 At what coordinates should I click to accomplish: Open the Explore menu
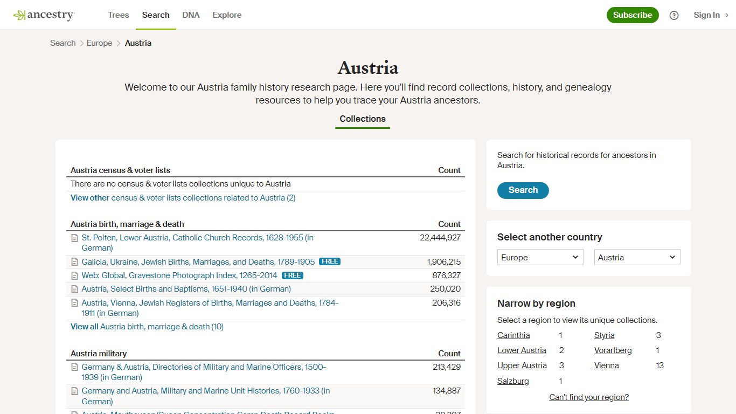coord(227,15)
